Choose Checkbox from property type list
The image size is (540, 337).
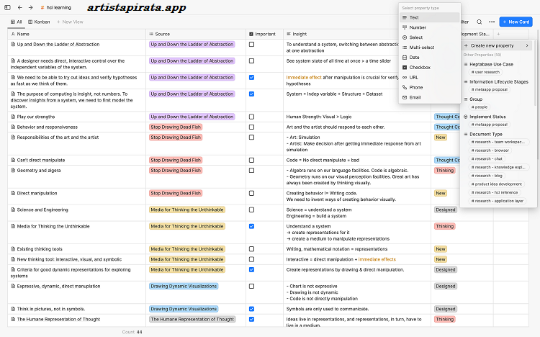[x=419, y=67]
